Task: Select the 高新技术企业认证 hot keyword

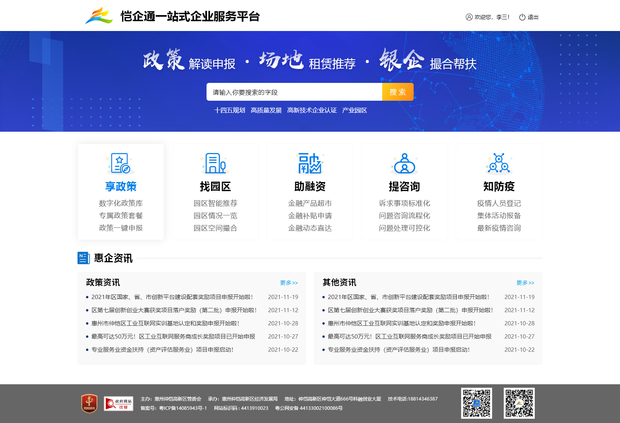Action: tap(312, 110)
